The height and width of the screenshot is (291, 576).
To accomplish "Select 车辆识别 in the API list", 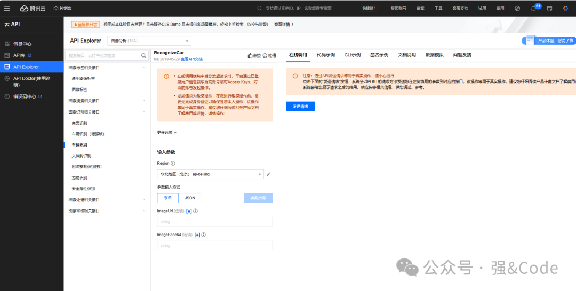I will tap(79, 145).
